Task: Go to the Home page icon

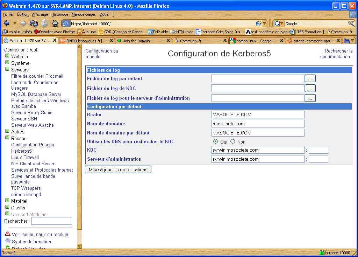Action: tap(55, 23)
